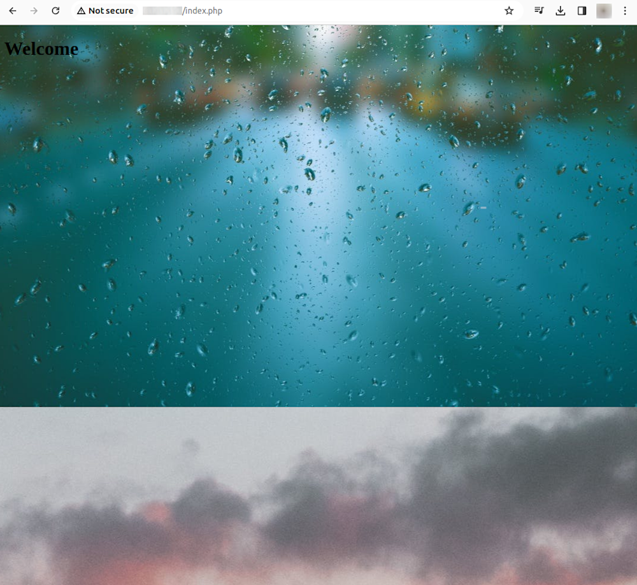Go back to the previous page
The width and height of the screenshot is (637, 585).
pyautogui.click(x=13, y=11)
